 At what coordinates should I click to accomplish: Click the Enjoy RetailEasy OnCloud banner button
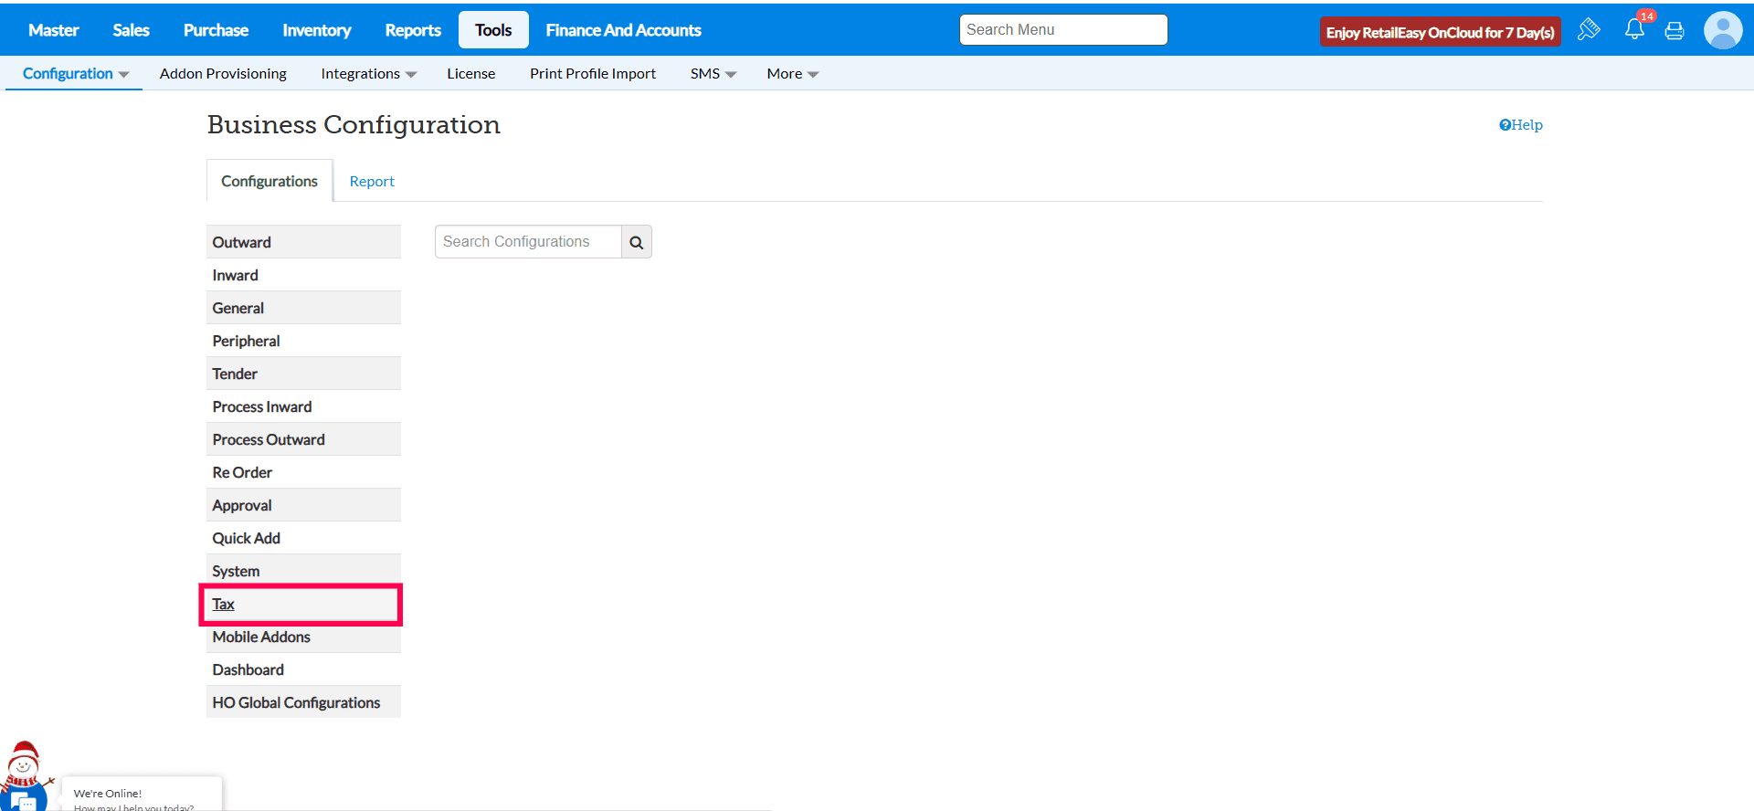(x=1440, y=33)
